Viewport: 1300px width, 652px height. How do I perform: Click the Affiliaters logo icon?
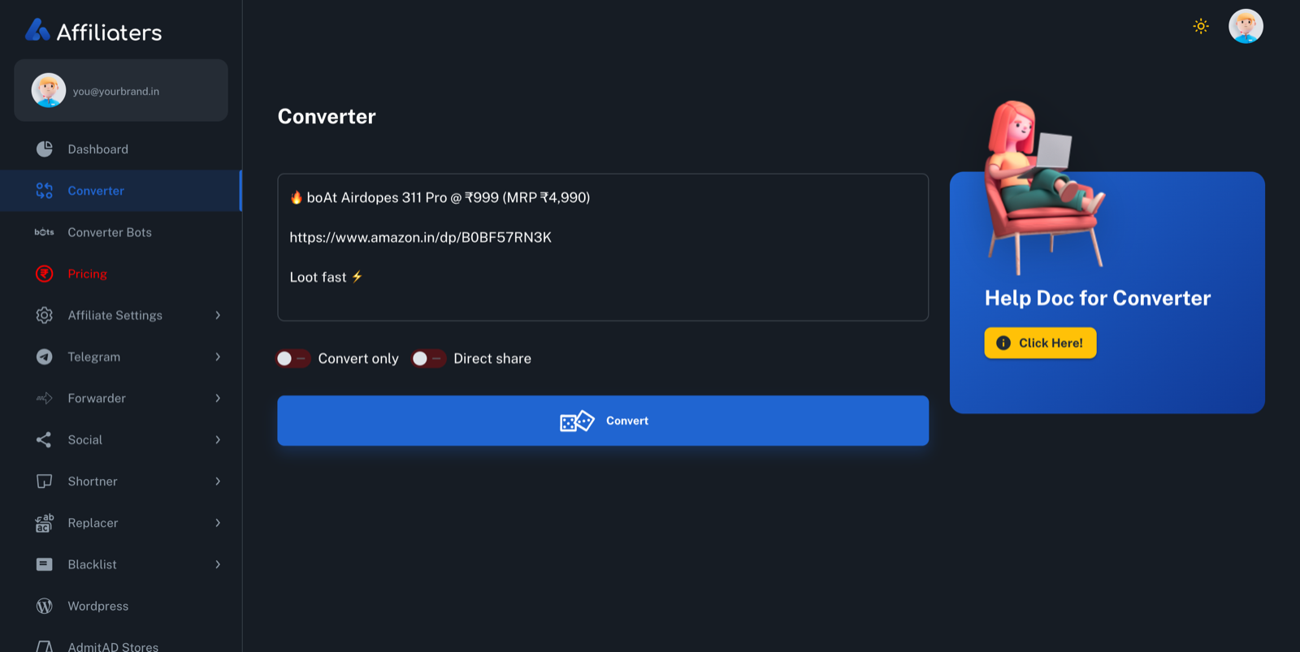point(37,30)
